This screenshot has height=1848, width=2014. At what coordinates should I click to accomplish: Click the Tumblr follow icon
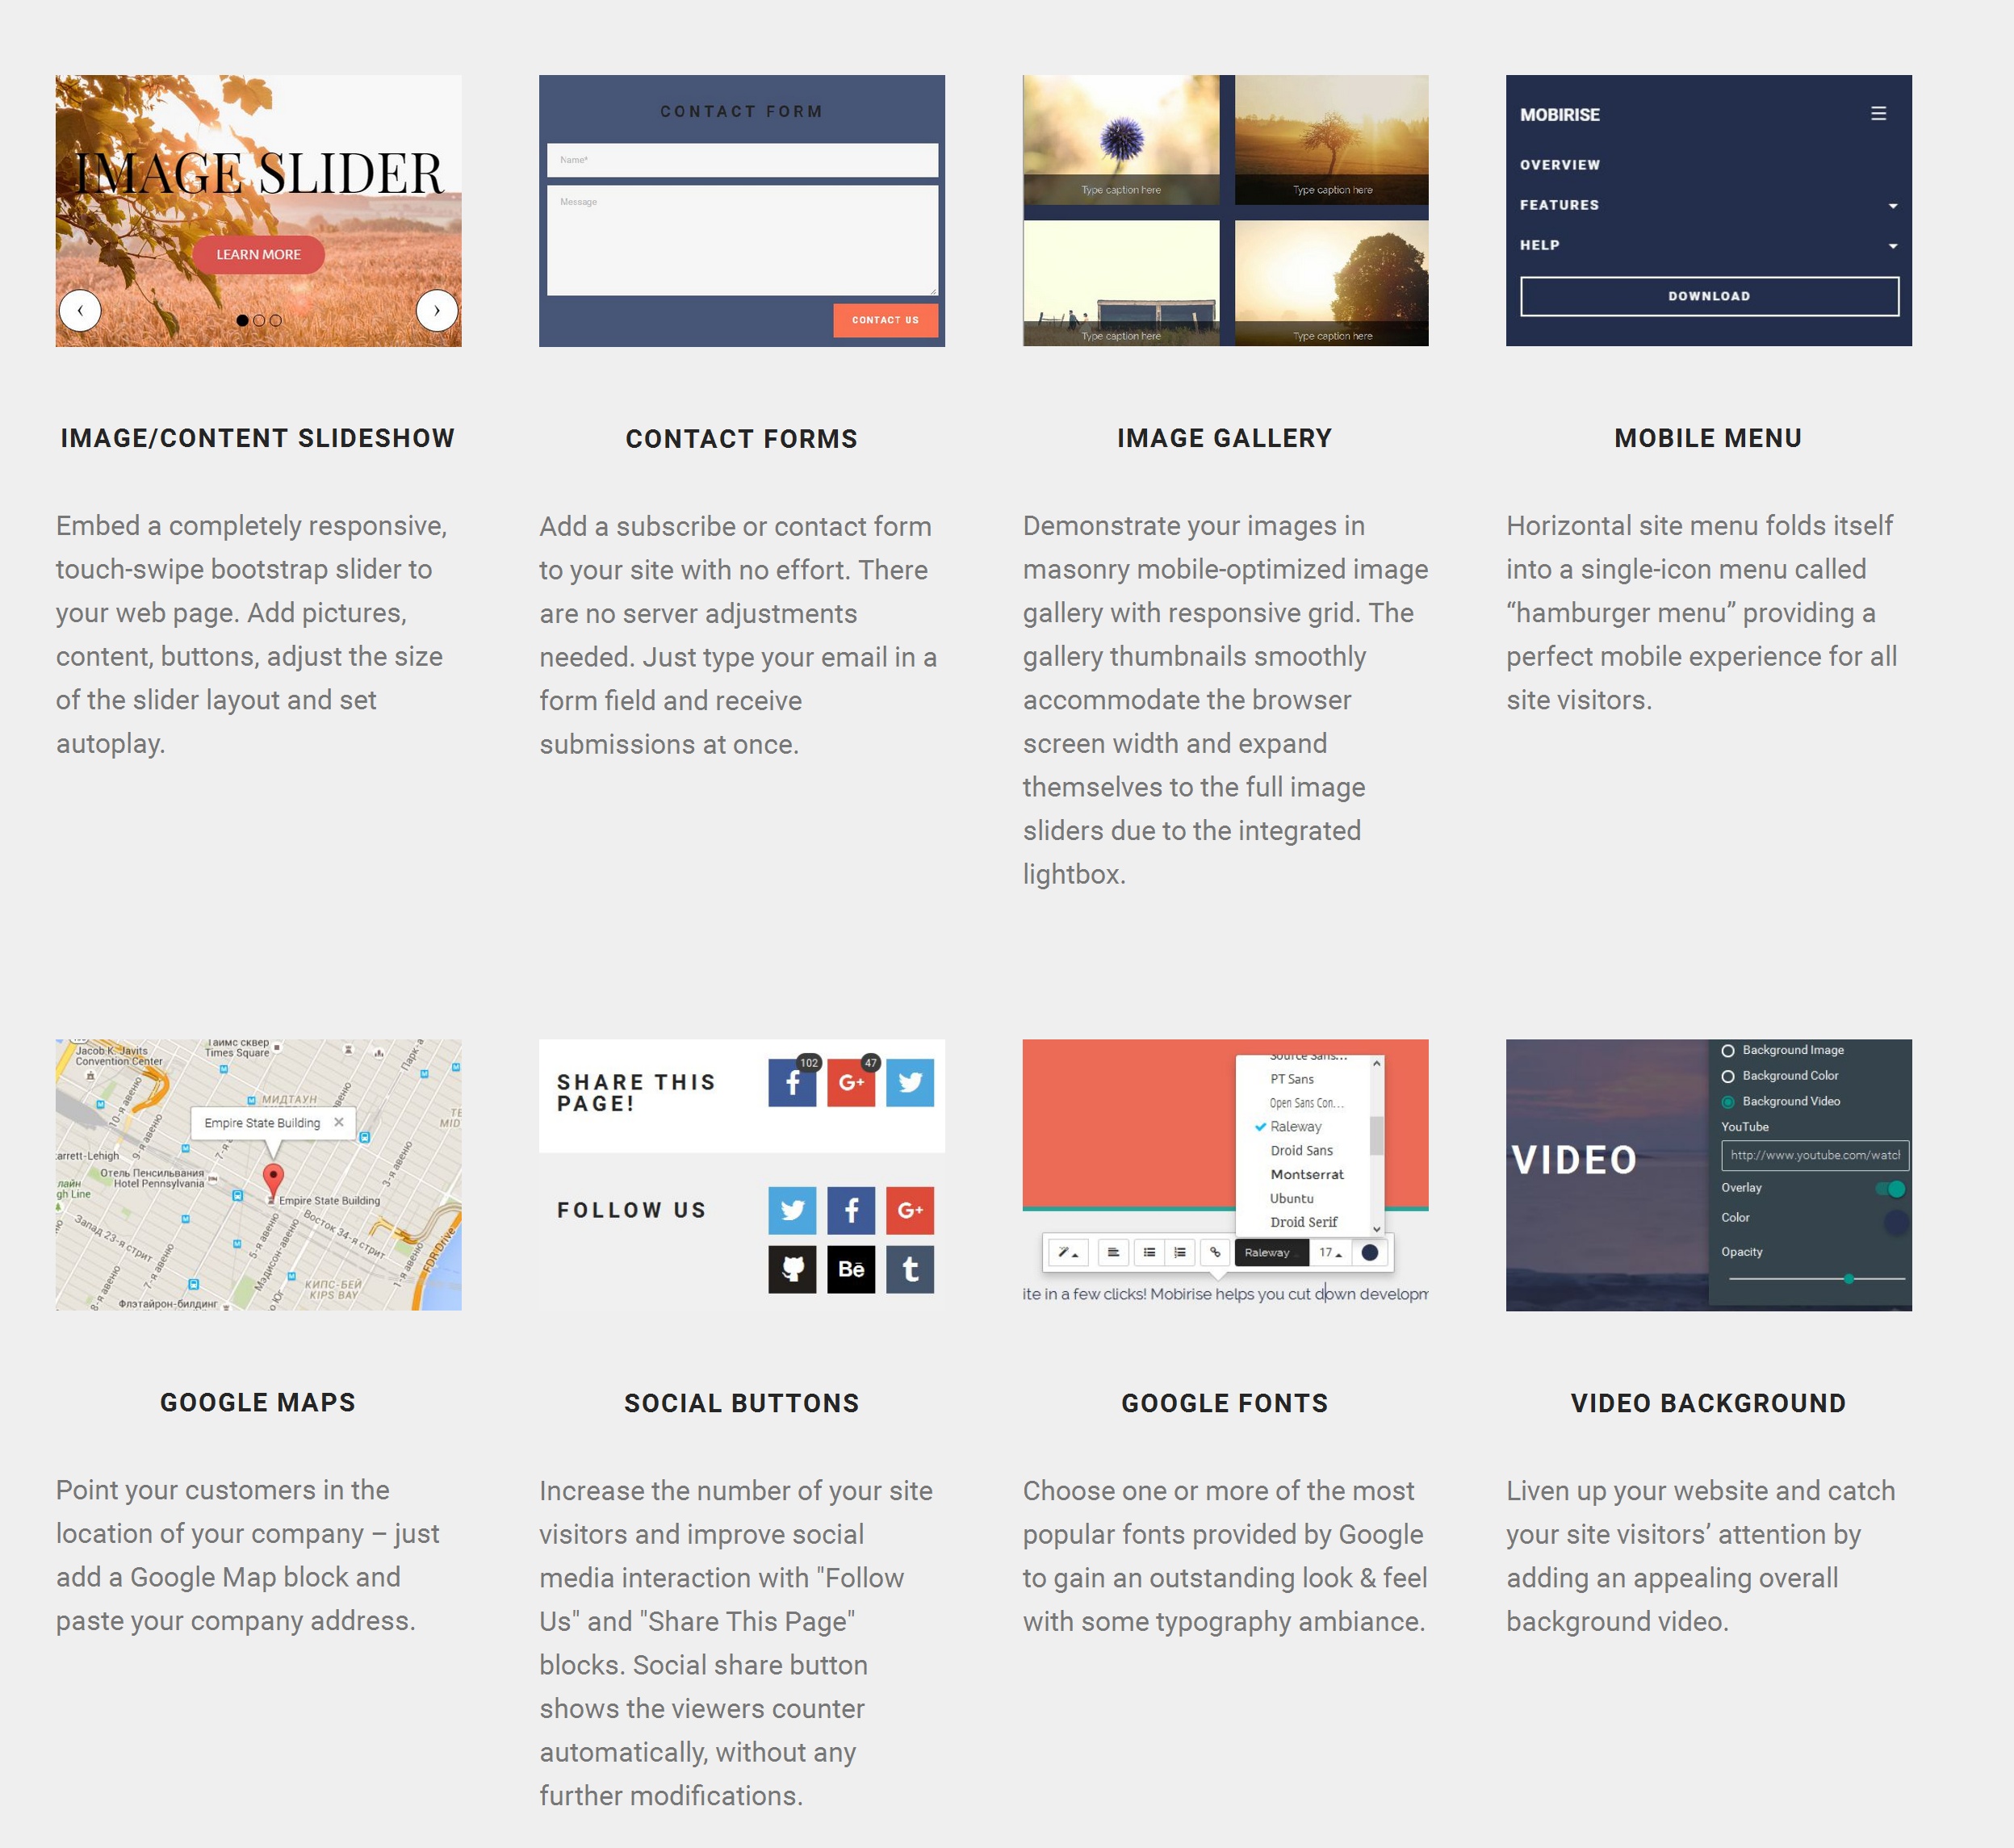click(909, 1268)
